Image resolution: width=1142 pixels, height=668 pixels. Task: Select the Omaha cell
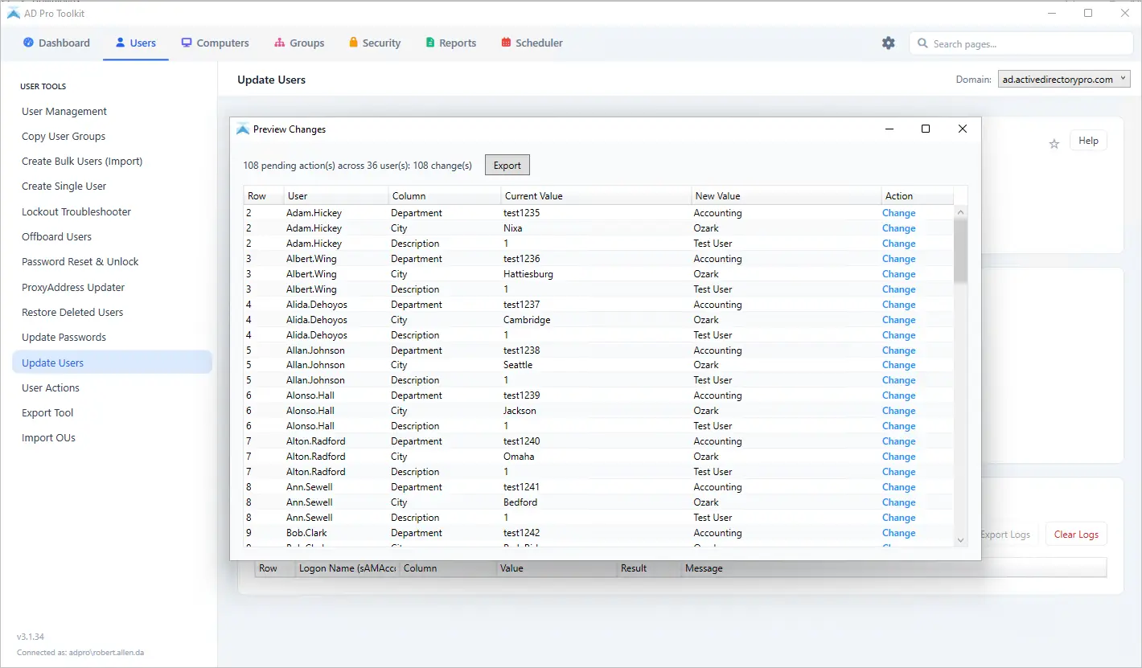tap(519, 457)
